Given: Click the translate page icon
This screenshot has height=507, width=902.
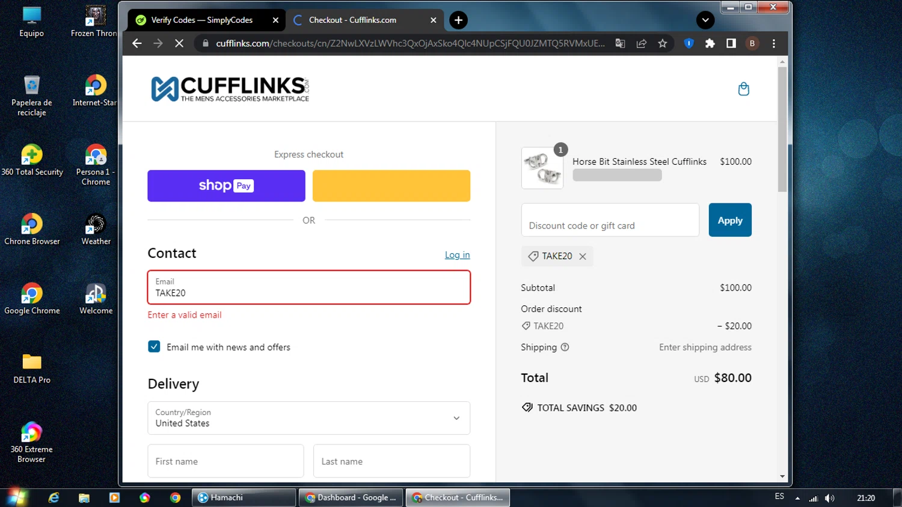Looking at the screenshot, I should pos(620,43).
